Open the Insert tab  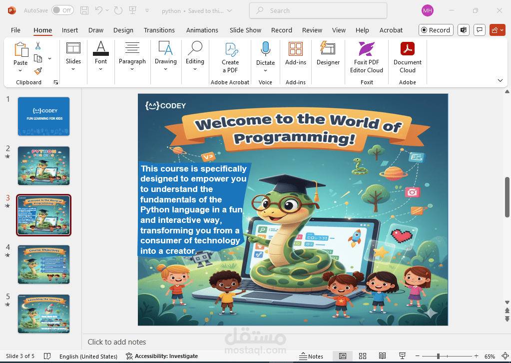click(70, 30)
